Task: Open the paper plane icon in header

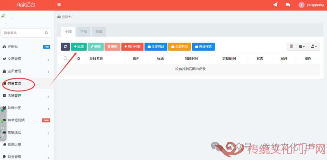Action: [x=275, y=5]
